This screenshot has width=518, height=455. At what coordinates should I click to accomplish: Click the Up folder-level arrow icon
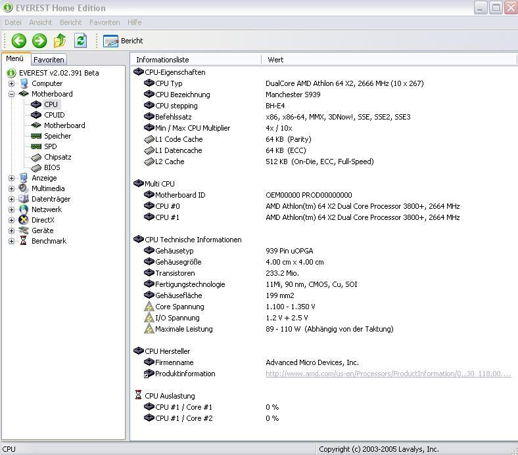point(60,40)
